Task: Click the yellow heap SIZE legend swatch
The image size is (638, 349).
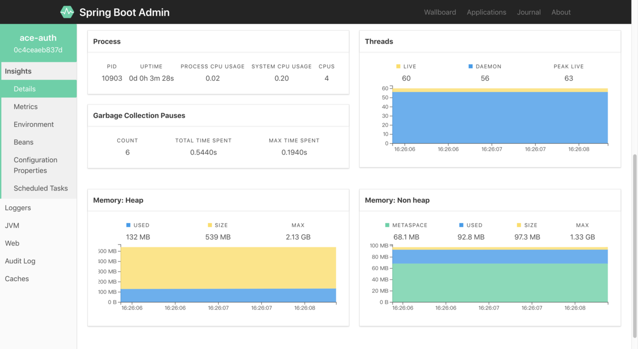Action: click(x=210, y=225)
